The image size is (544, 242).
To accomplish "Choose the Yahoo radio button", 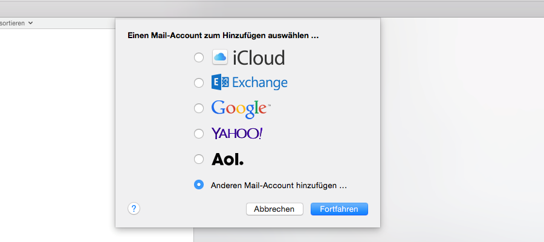I will click(199, 134).
